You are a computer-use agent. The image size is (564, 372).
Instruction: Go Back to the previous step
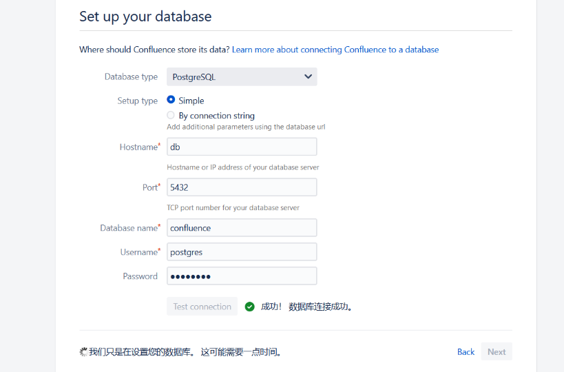coord(466,351)
